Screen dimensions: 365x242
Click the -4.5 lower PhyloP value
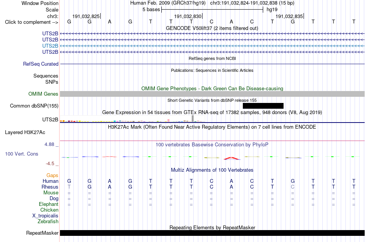click(x=50, y=164)
